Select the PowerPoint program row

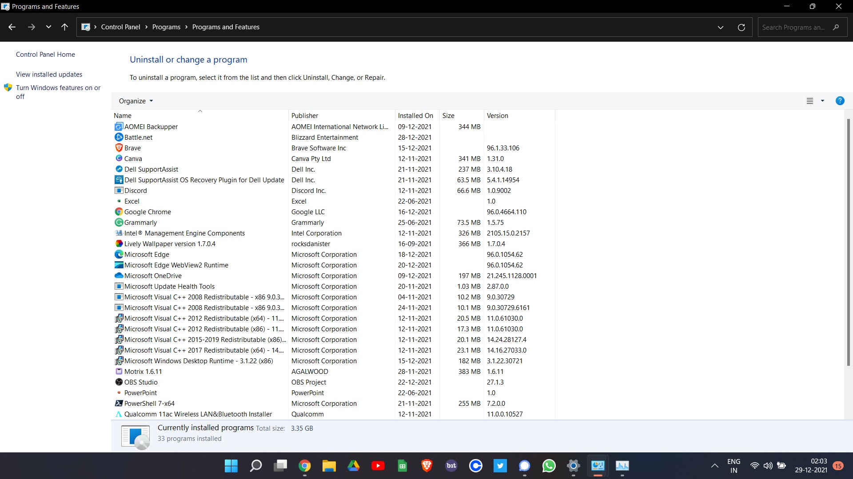(x=333, y=393)
